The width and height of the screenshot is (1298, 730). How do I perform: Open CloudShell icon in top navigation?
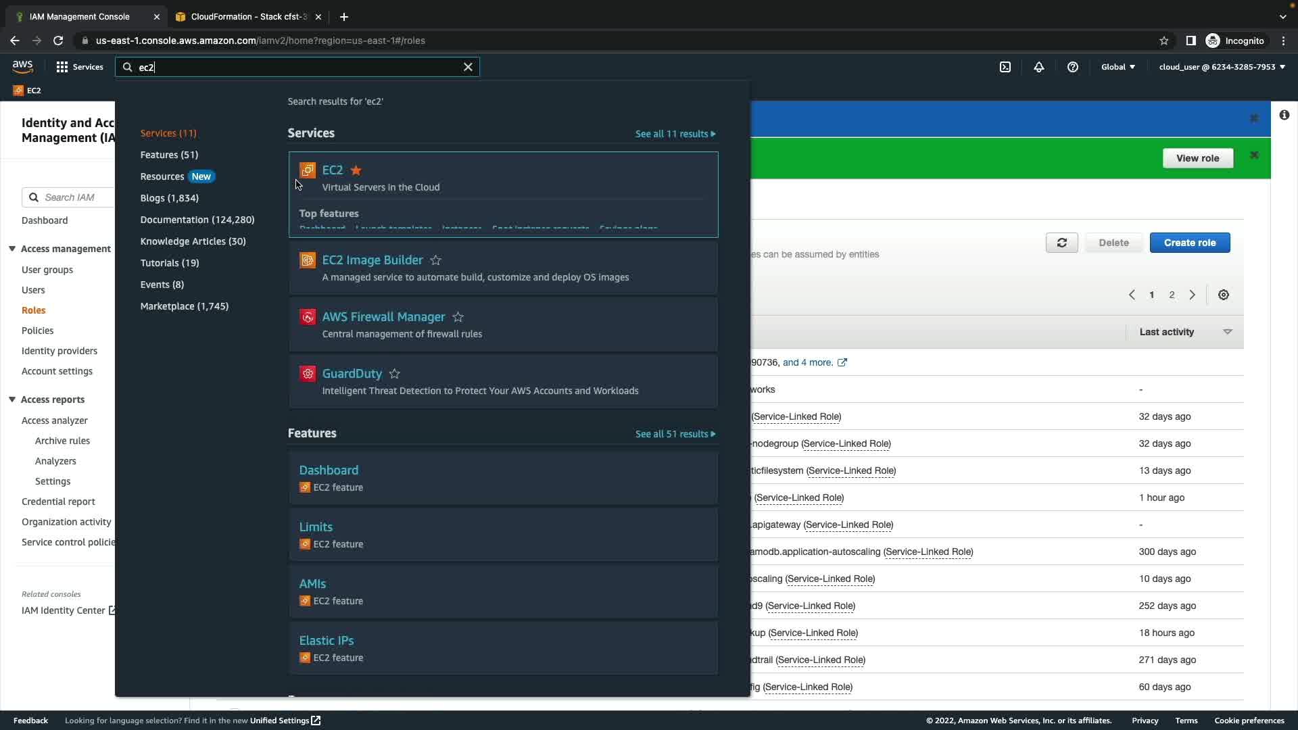point(1005,67)
